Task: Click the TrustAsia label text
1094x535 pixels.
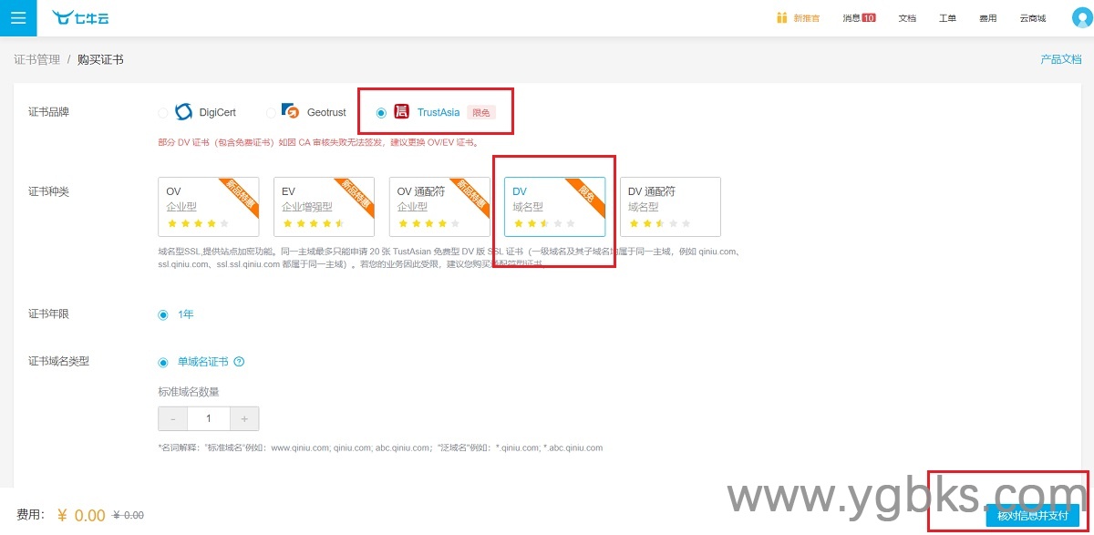Action: 439,113
